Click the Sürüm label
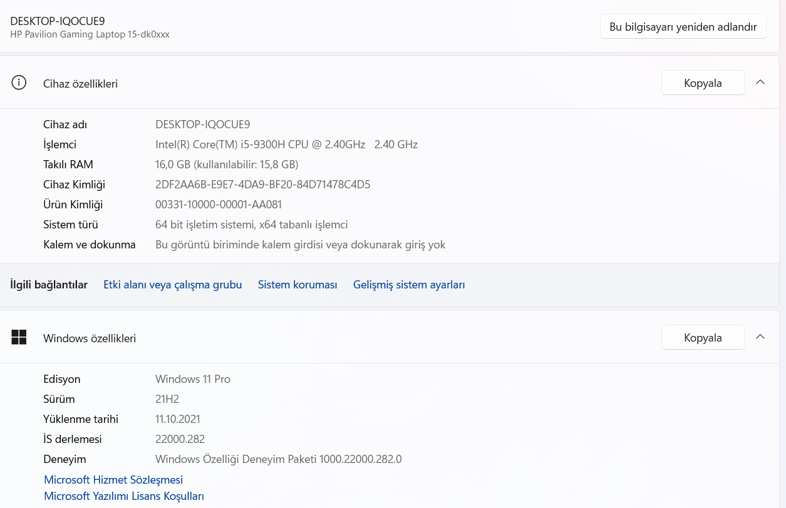Screen dimensions: 786x508 point(59,399)
